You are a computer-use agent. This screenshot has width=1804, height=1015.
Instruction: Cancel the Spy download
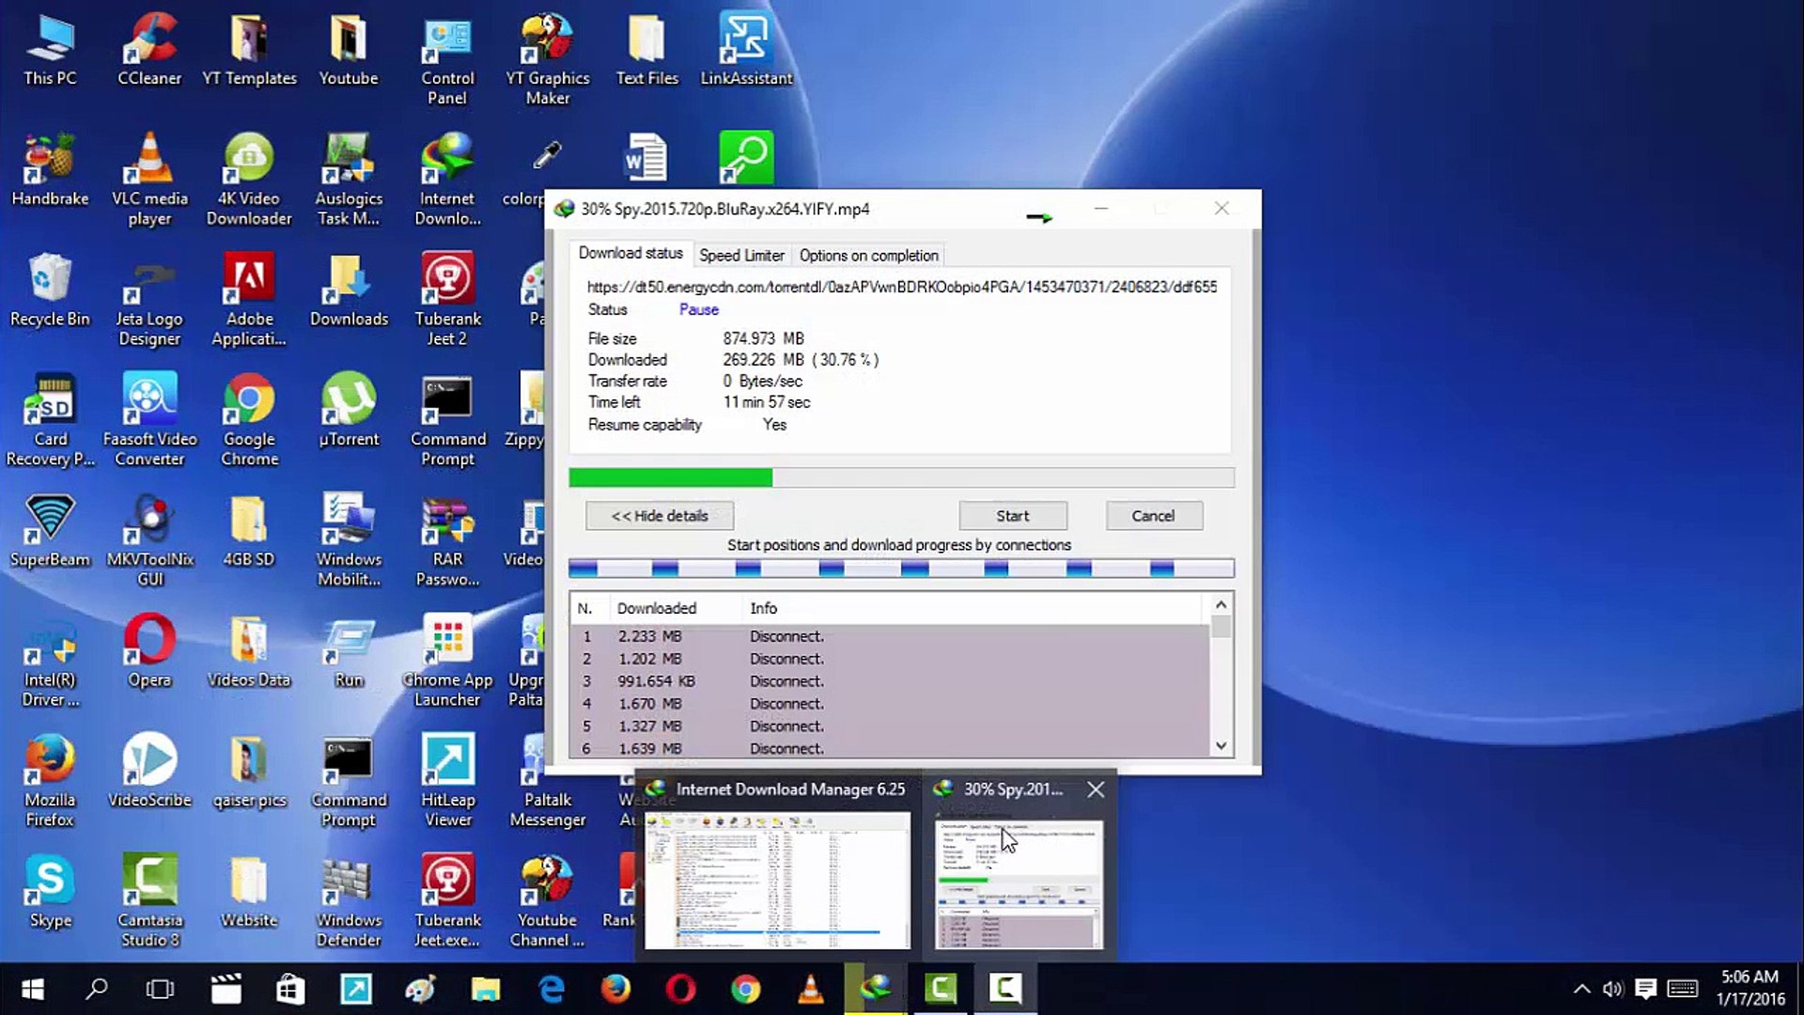click(1153, 516)
